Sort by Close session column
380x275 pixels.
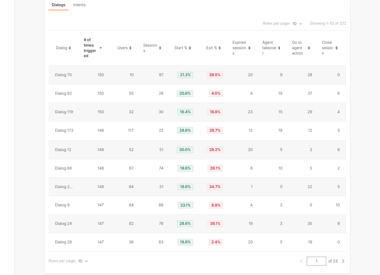(336, 48)
